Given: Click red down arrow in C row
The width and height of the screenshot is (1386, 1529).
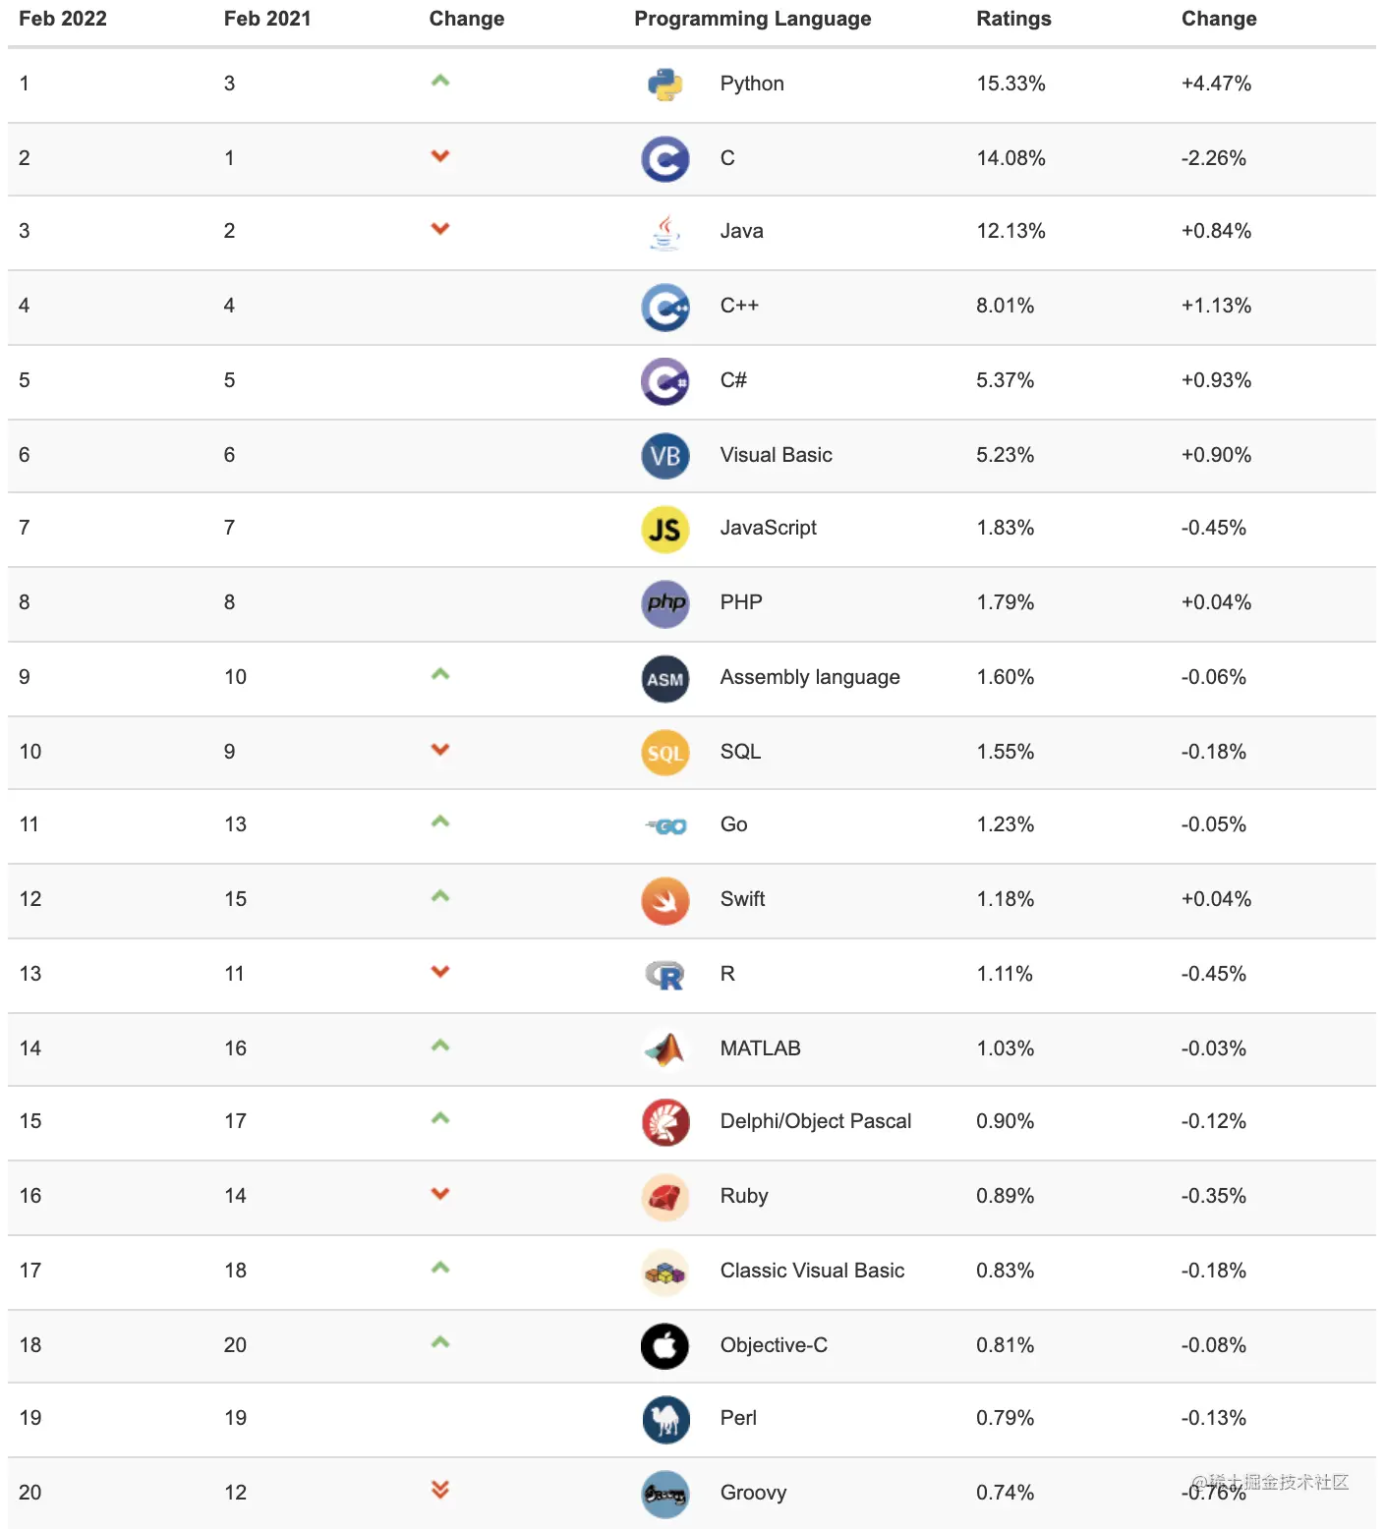Looking at the screenshot, I should [x=440, y=155].
